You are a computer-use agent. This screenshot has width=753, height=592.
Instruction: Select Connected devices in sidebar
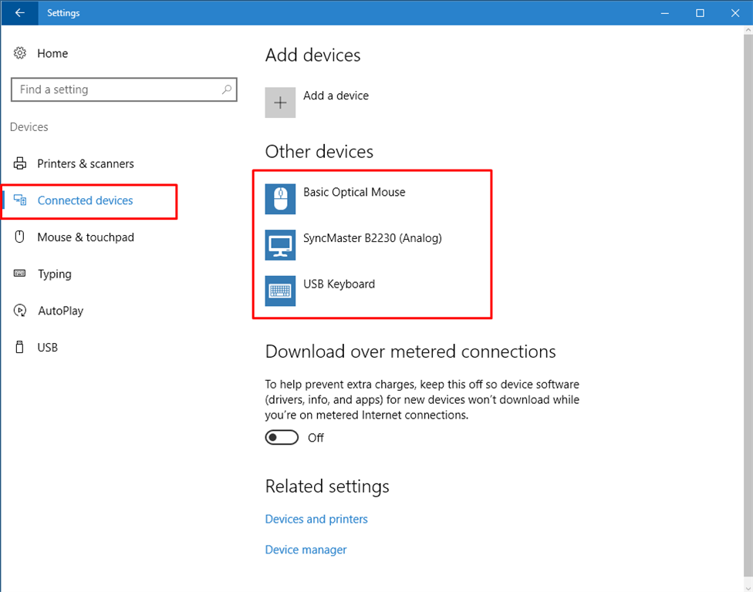coord(85,200)
